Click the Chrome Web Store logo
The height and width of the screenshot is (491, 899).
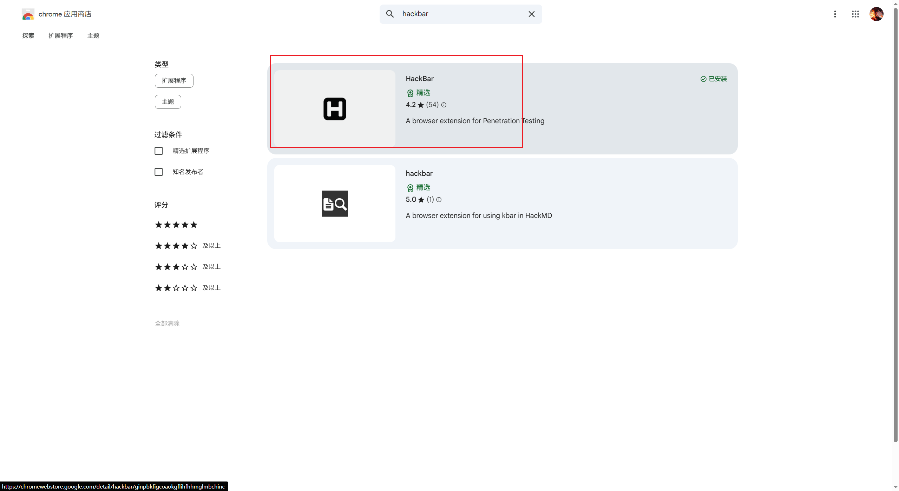tap(28, 14)
